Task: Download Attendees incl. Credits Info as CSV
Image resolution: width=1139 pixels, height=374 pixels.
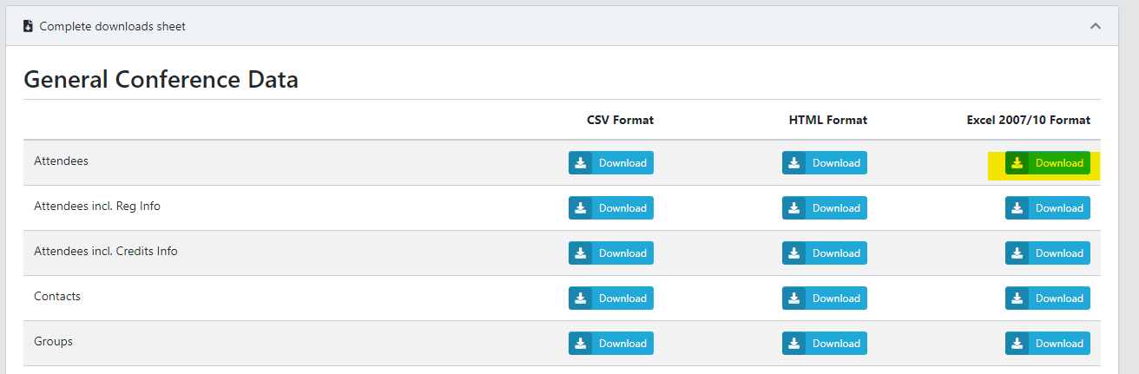Action: 611,253
